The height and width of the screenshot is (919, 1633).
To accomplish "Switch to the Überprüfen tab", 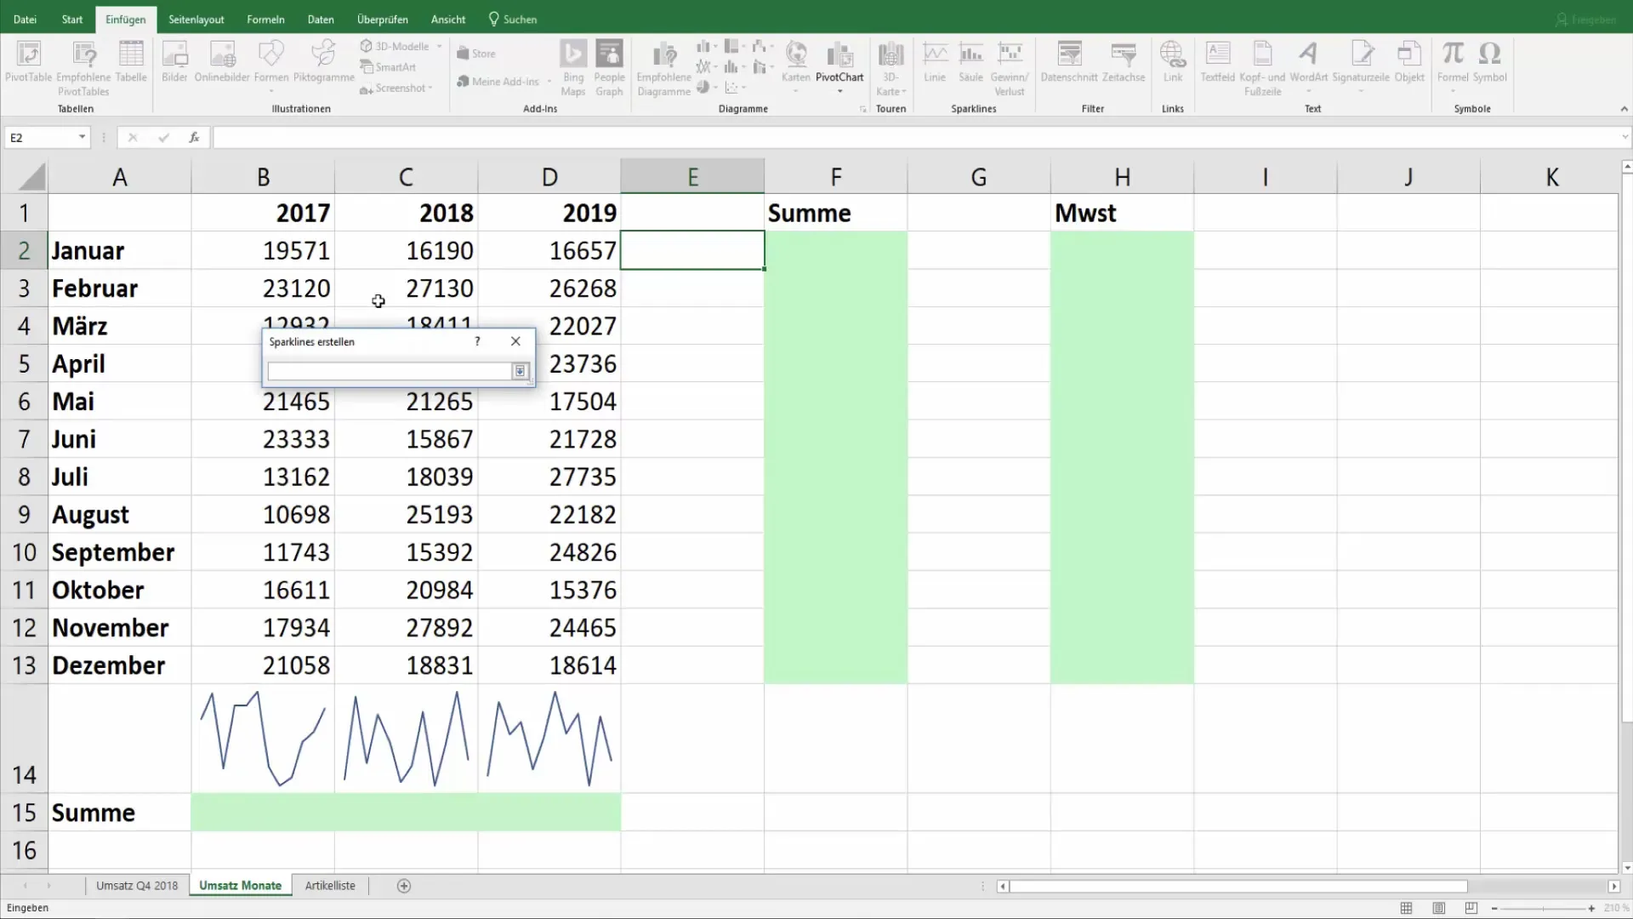I will point(383,20).
